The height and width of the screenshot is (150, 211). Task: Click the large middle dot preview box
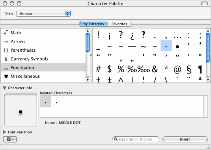pyautogui.click(x=21, y=110)
